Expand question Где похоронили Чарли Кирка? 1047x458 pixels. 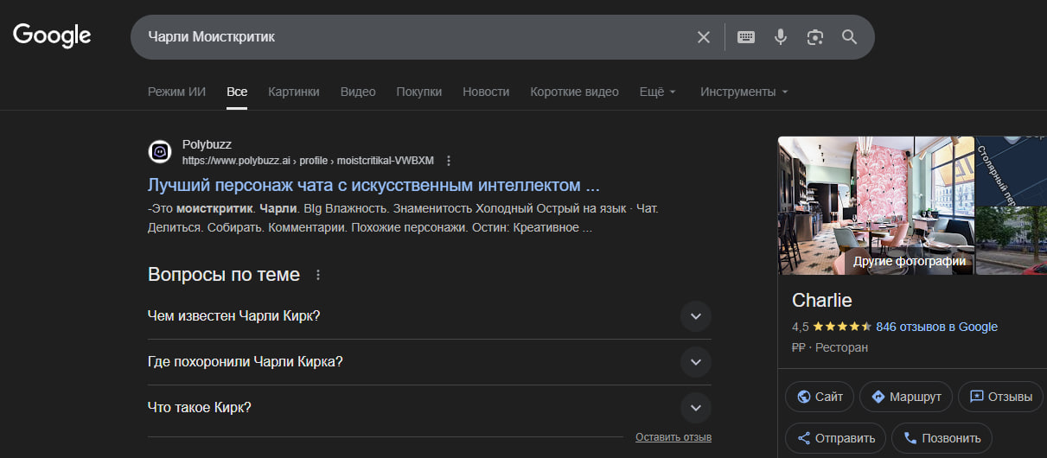(x=695, y=362)
